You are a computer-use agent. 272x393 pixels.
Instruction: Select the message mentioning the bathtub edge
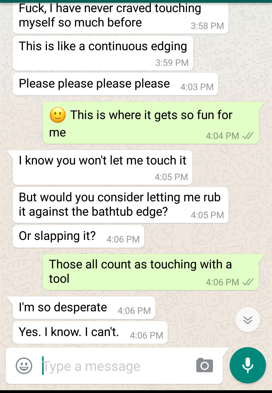pos(121,205)
